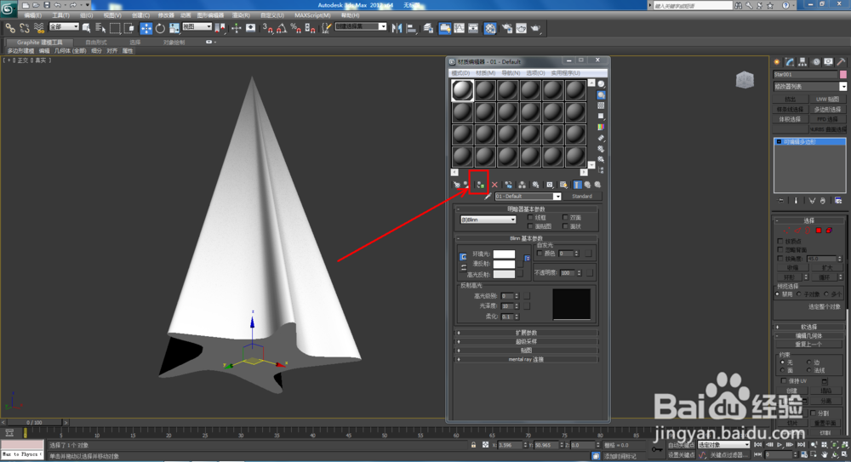The height and width of the screenshot is (462, 851).
Task: Click checkered Background icon in material editor
Action: click(602, 106)
